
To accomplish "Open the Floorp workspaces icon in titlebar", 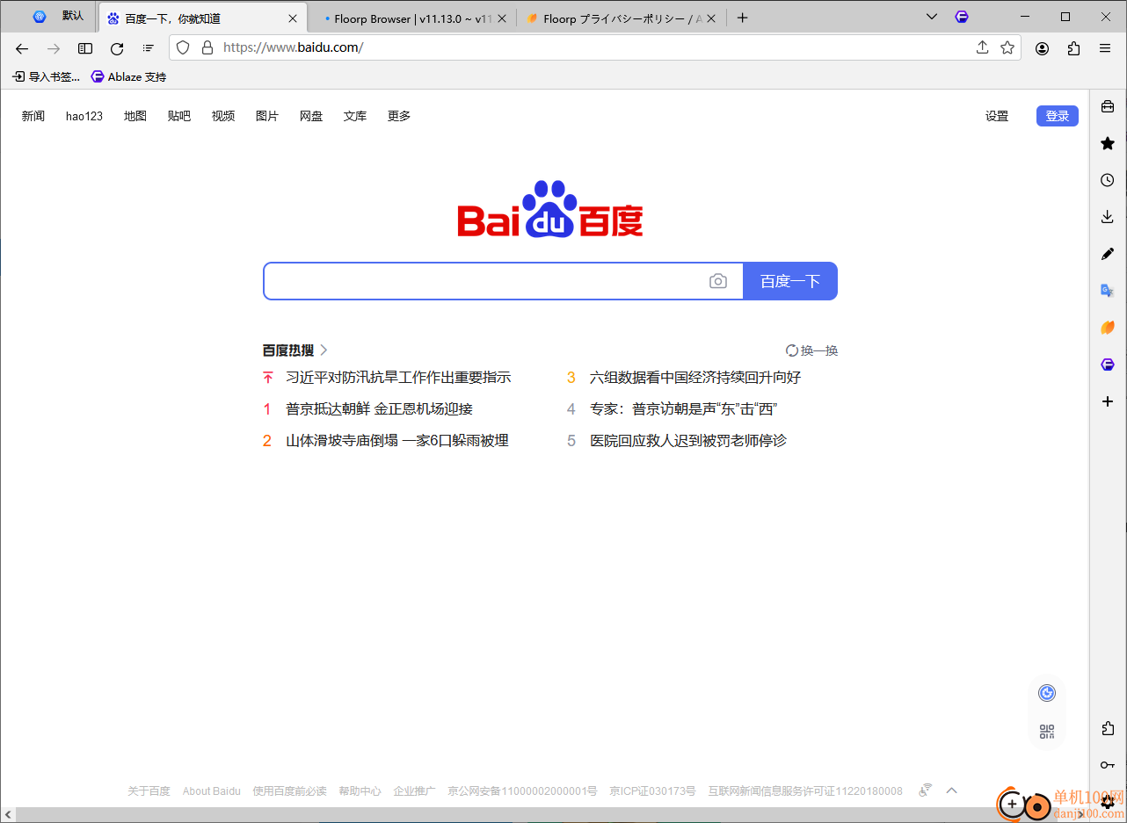I will click(x=962, y=17).
